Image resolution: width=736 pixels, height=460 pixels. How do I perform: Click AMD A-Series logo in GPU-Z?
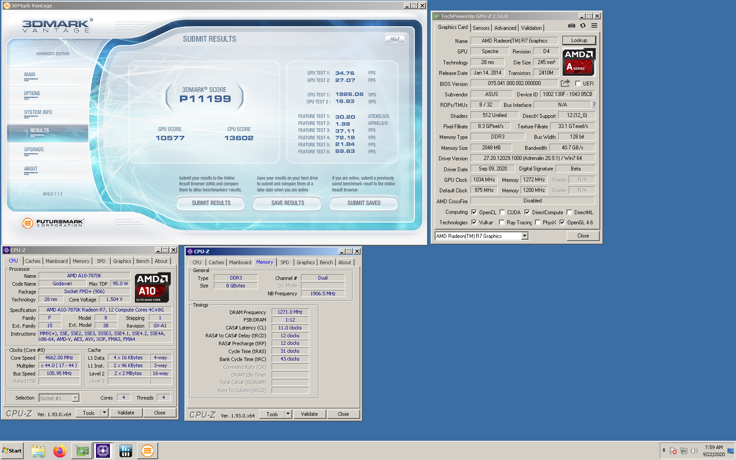coord(579,62)
